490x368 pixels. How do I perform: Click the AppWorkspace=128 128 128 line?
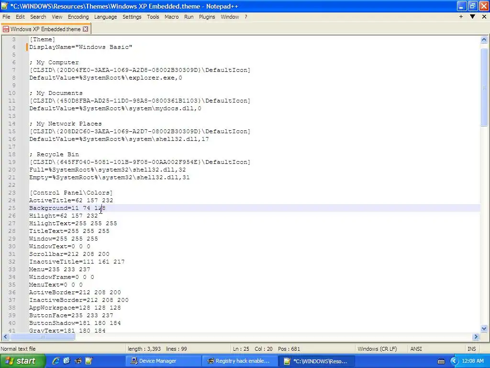[75, 308]
